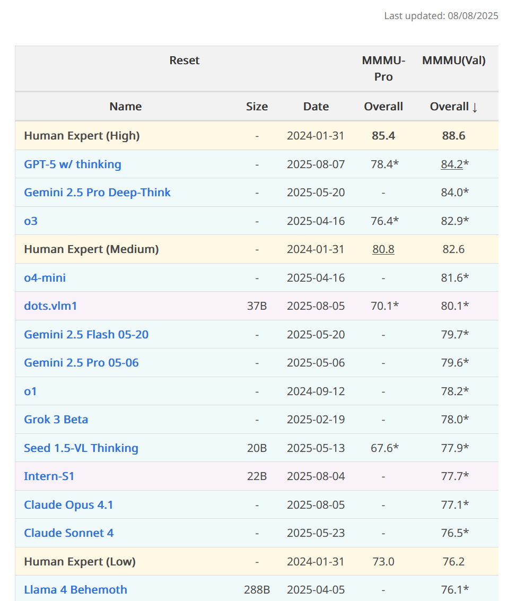Click the underlined 80.8 score
507x601 pixels.
383,249
